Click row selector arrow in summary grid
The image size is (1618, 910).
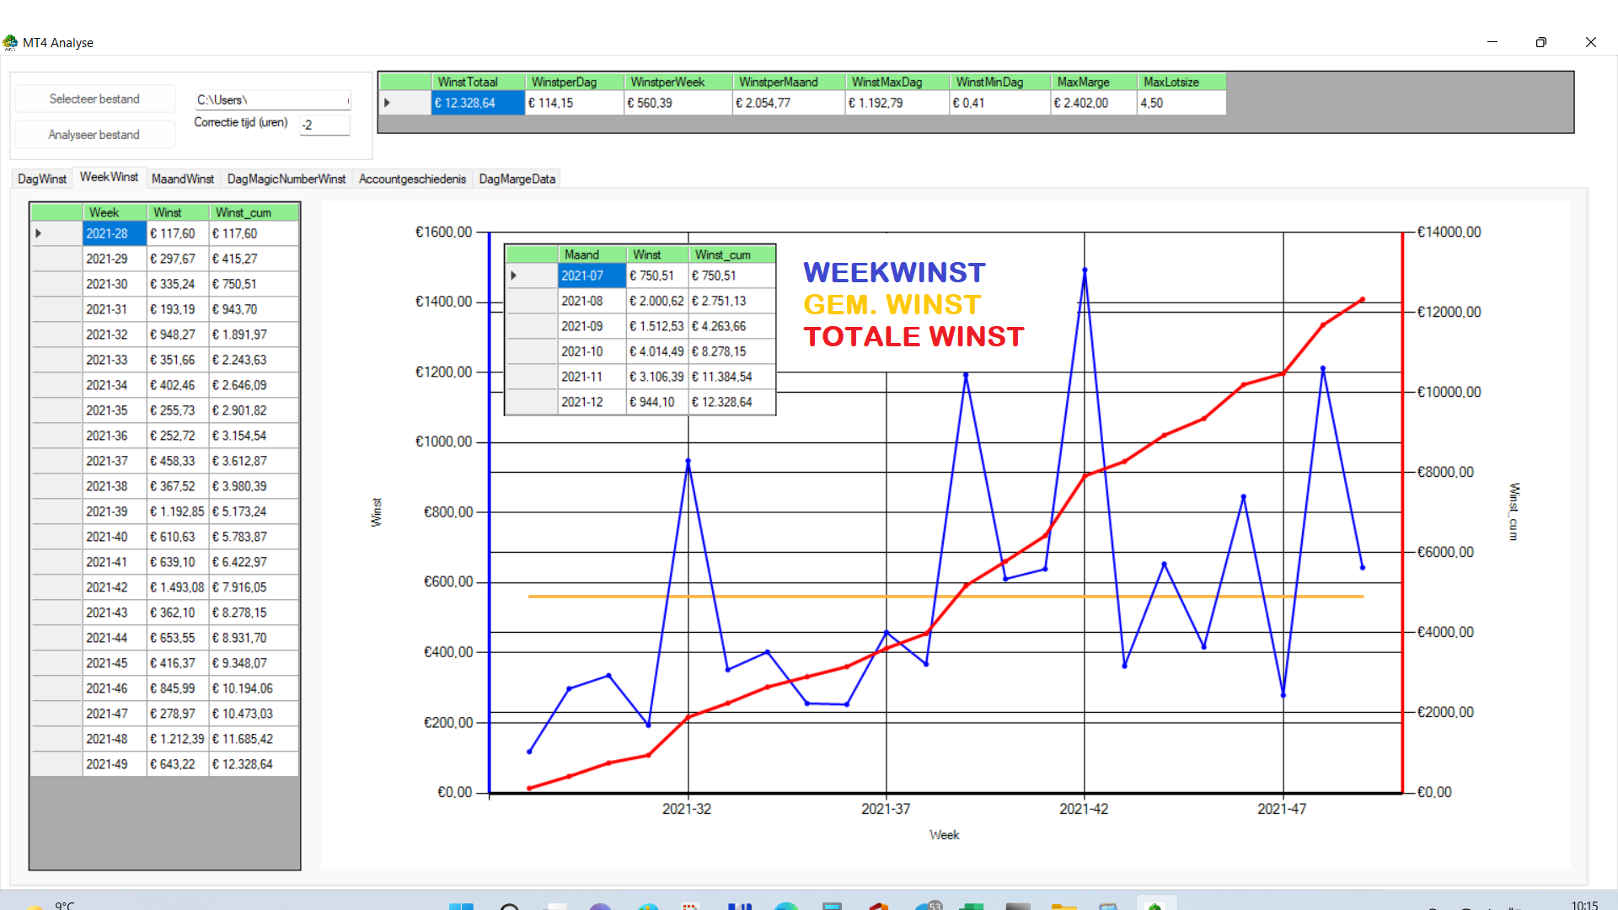pyautogui.click(x=388, y=103)
